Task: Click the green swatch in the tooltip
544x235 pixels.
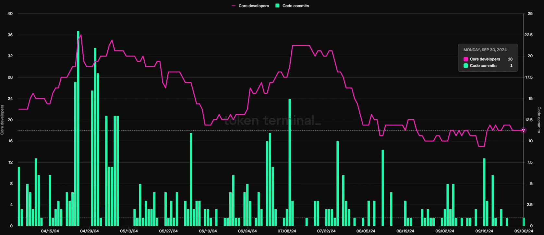Action: pyautogui.click(x=466, y=66)
